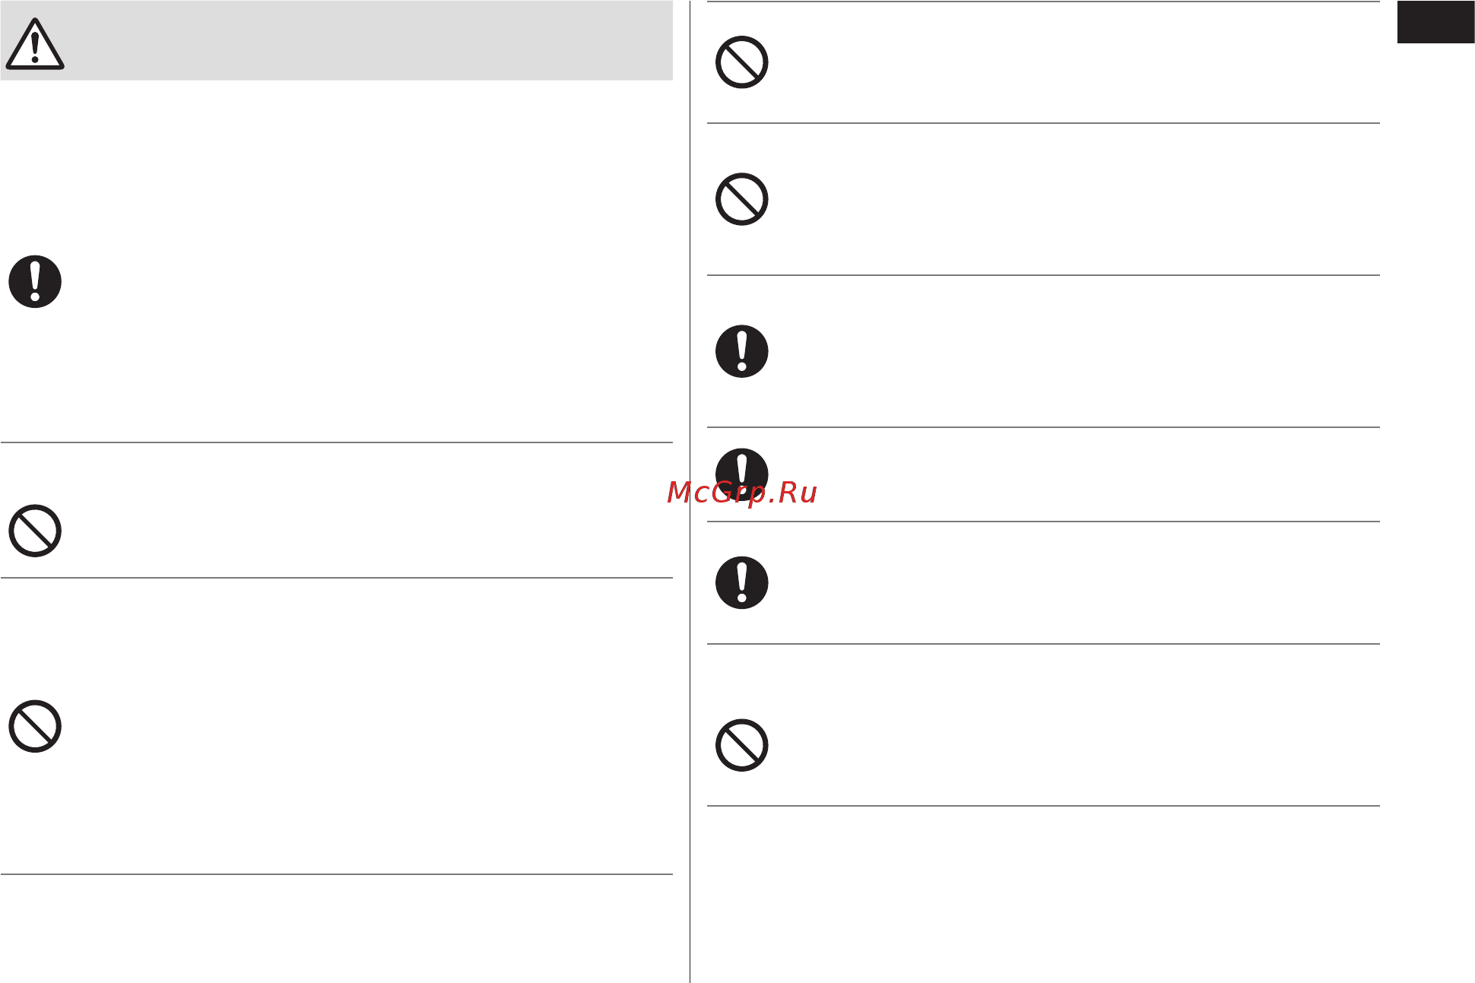Screen dimensions: 1475x983
Task: Click the exclamation icon behind the McGrp.Ru watermark
Action: (742, 474)
